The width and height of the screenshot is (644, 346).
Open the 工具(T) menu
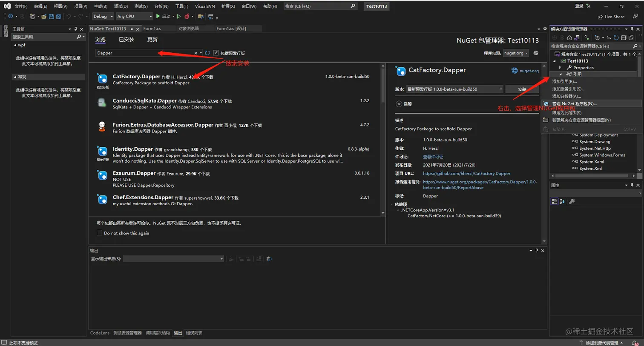coord(181,6)
